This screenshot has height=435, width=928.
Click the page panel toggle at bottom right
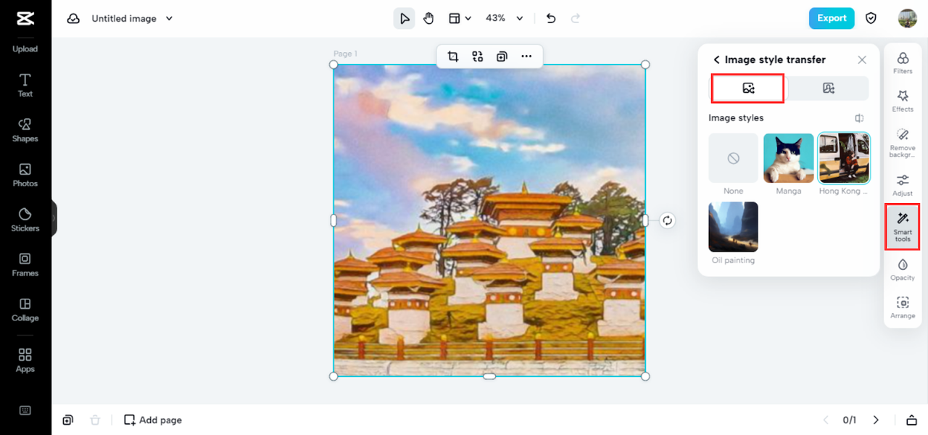pos(911,420)
